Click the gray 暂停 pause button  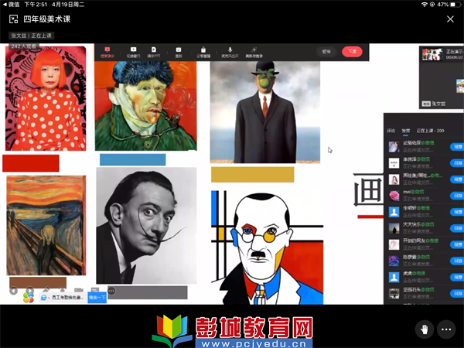[326, 52]
